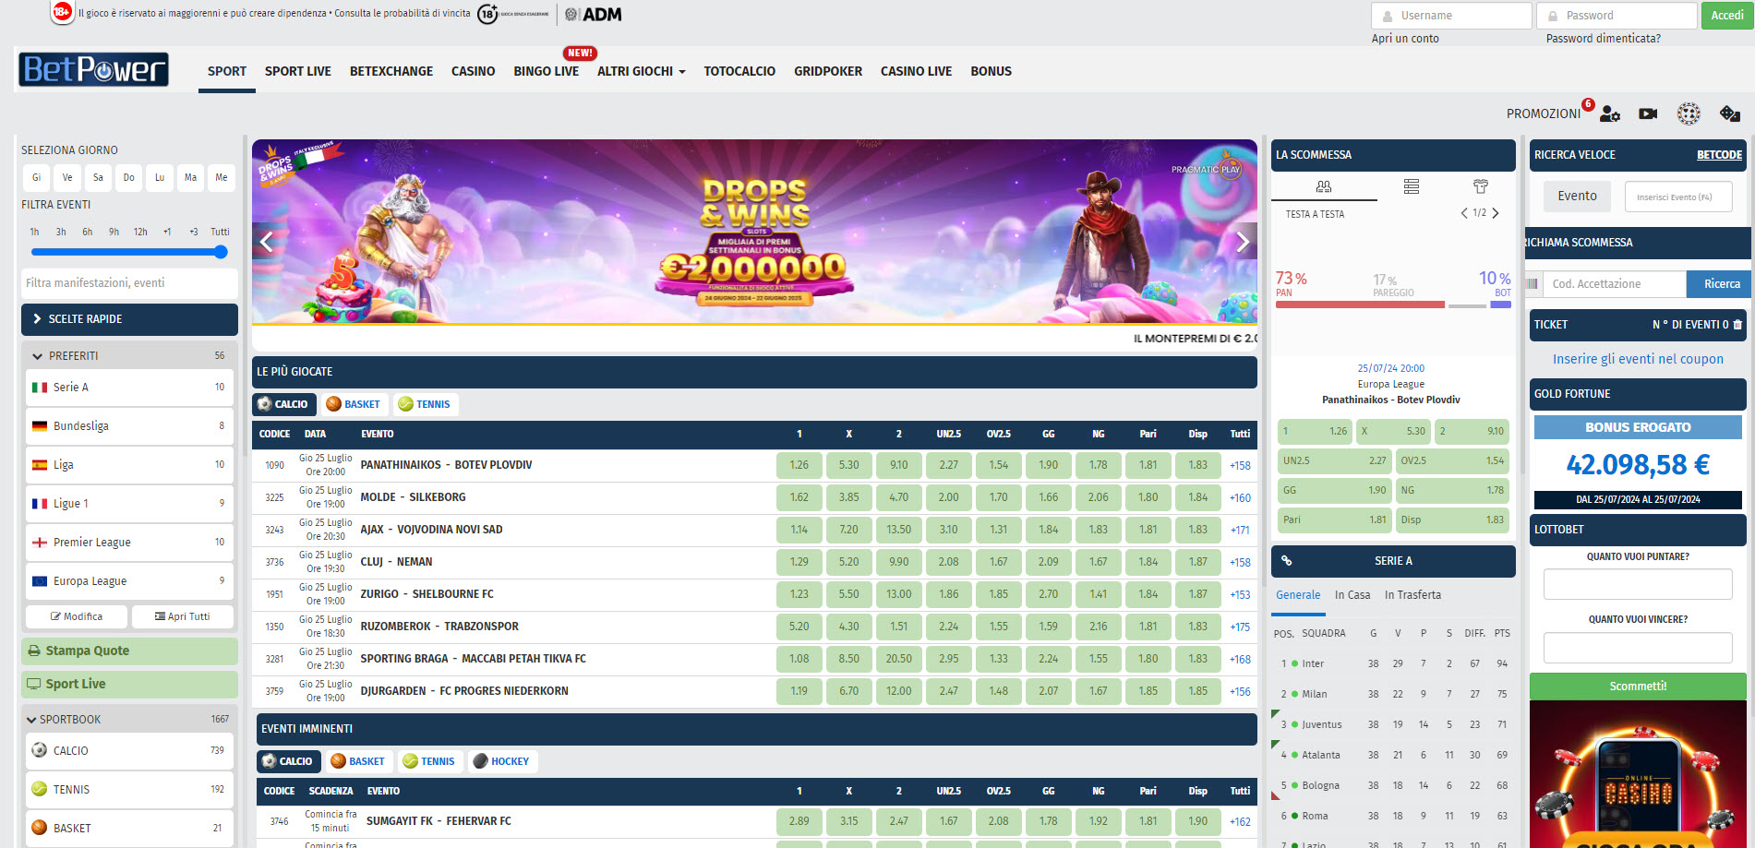Open Ligue 1 in Preferiti
Screen dimensions: 1755x848
pyautogui.click(x=129, y=504)
